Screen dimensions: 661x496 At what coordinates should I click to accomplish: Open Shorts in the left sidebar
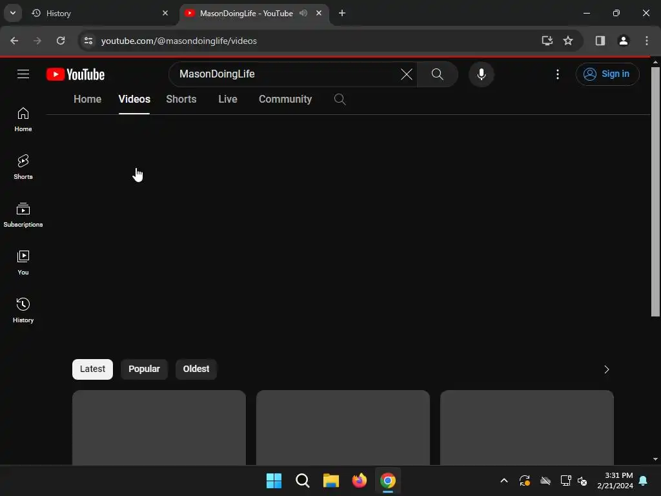point(23,167)
